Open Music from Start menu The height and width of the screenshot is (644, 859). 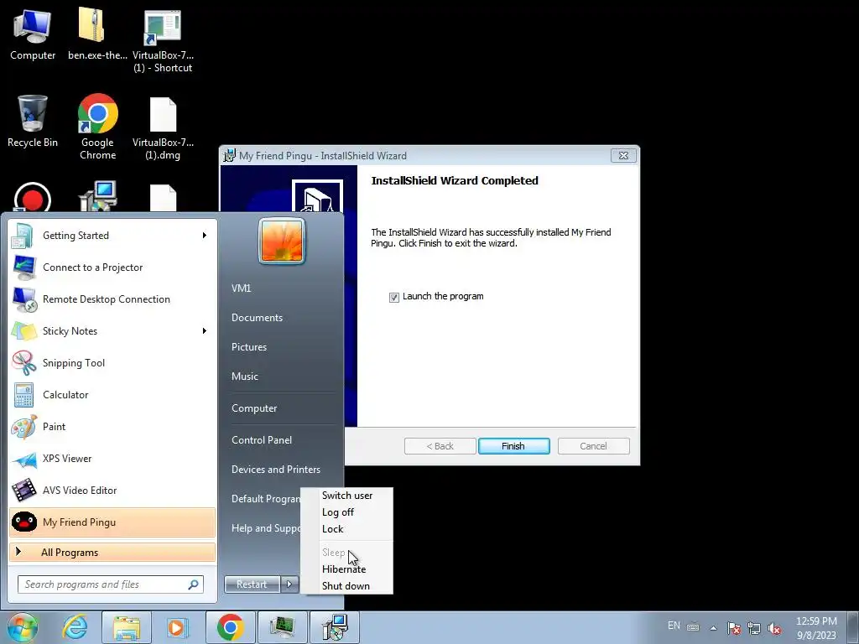(x=245, y=377)
